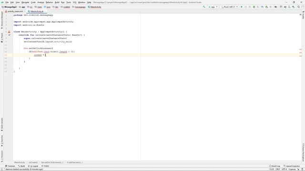
Task: Click the messageapp folder navigation bar crumb
Action: [x=79, y=7]
